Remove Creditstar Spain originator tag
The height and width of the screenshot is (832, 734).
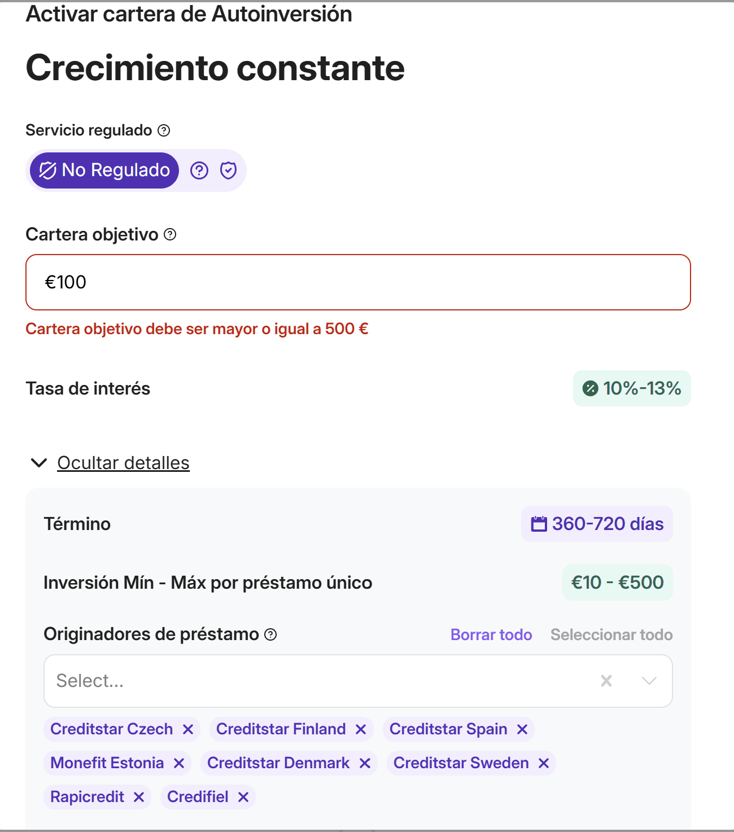(x=522, y=729)
